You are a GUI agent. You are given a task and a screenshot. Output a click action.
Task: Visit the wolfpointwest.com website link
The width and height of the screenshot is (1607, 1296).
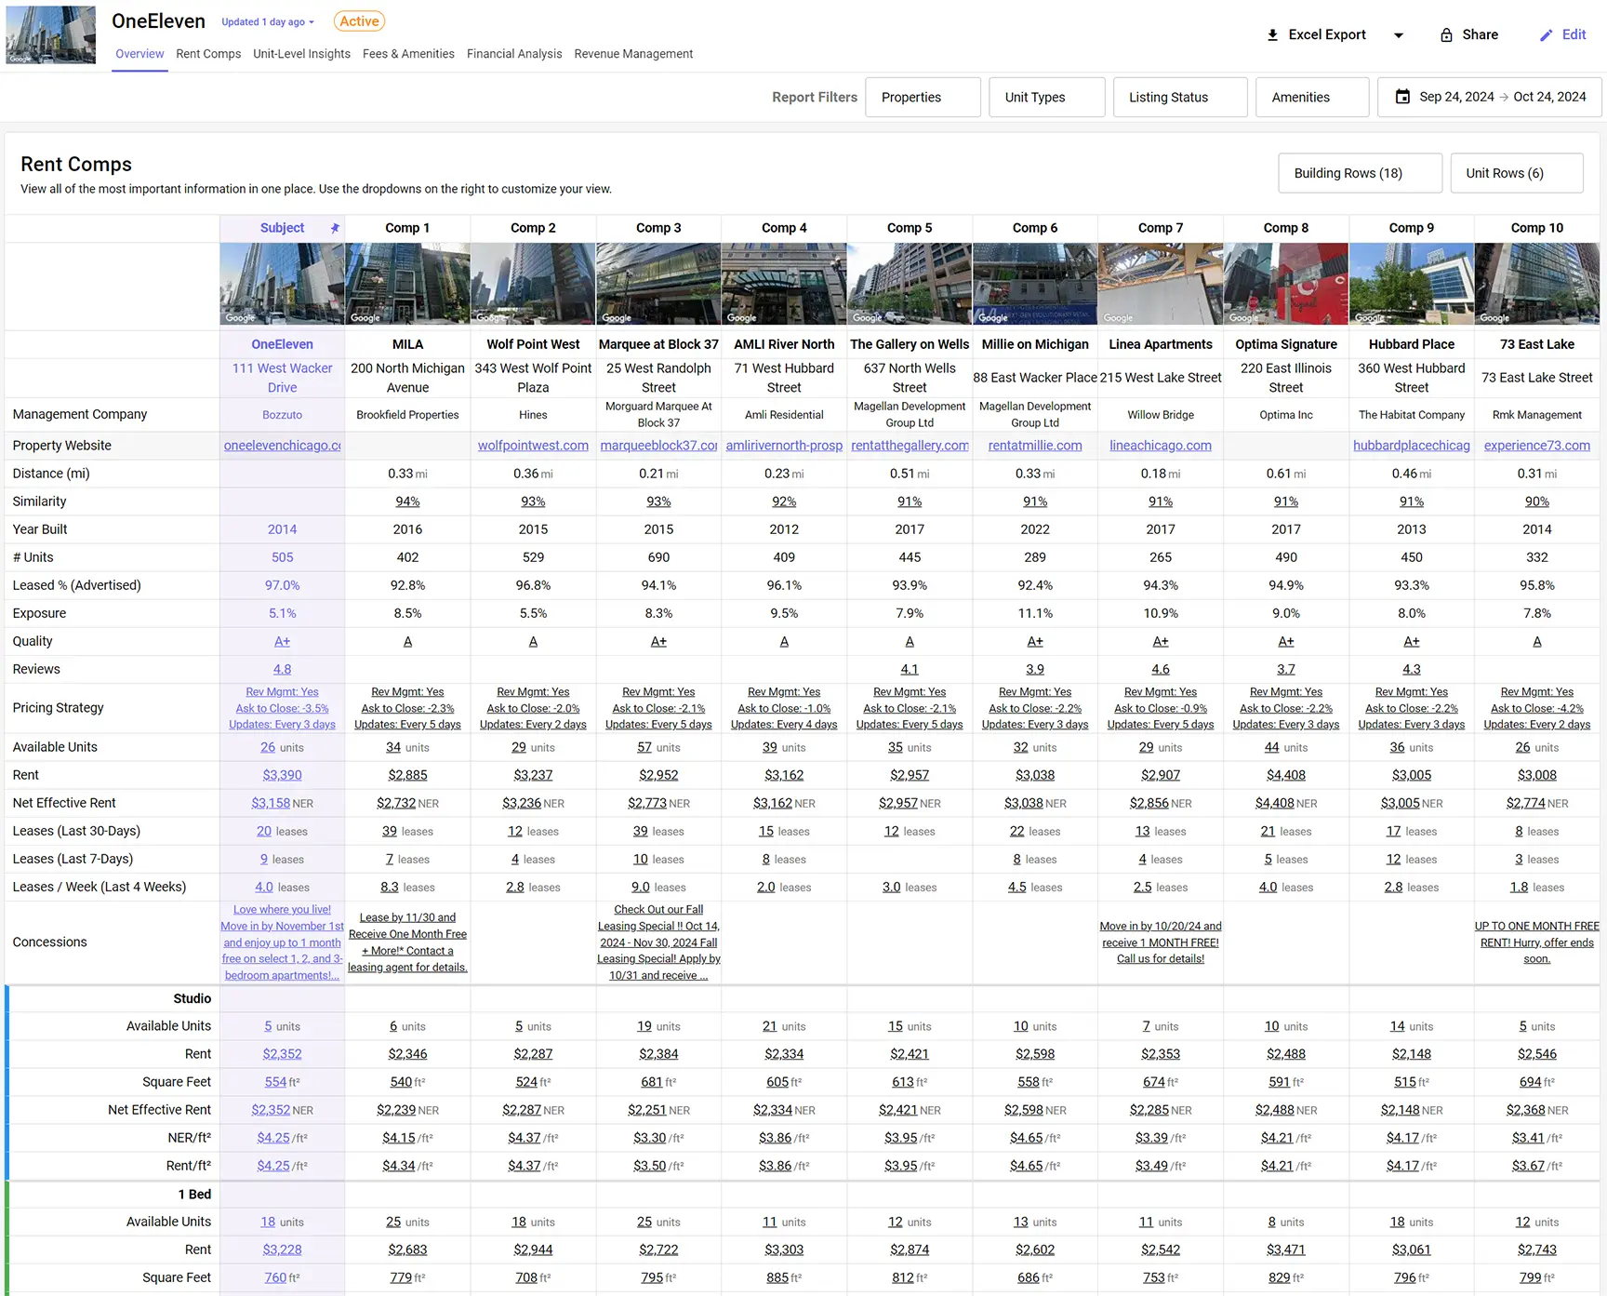click(x=533, y=446)
